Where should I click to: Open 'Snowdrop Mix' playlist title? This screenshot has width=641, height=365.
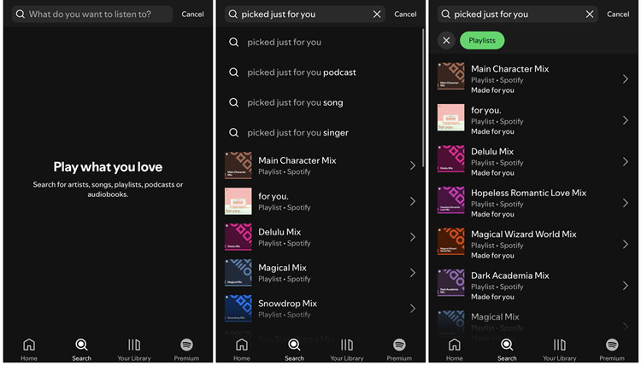point(287,304)
